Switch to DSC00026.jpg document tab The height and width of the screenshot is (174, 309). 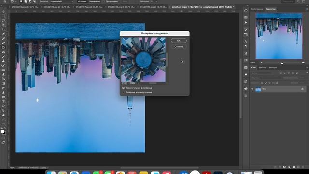(57, 7)
